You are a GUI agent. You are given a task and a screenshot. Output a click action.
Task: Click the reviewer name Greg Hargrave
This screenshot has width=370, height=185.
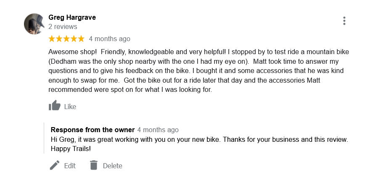72,17
